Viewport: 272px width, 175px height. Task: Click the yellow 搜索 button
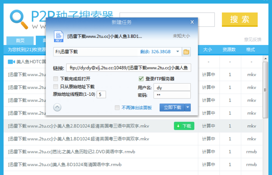pos(240,19)
